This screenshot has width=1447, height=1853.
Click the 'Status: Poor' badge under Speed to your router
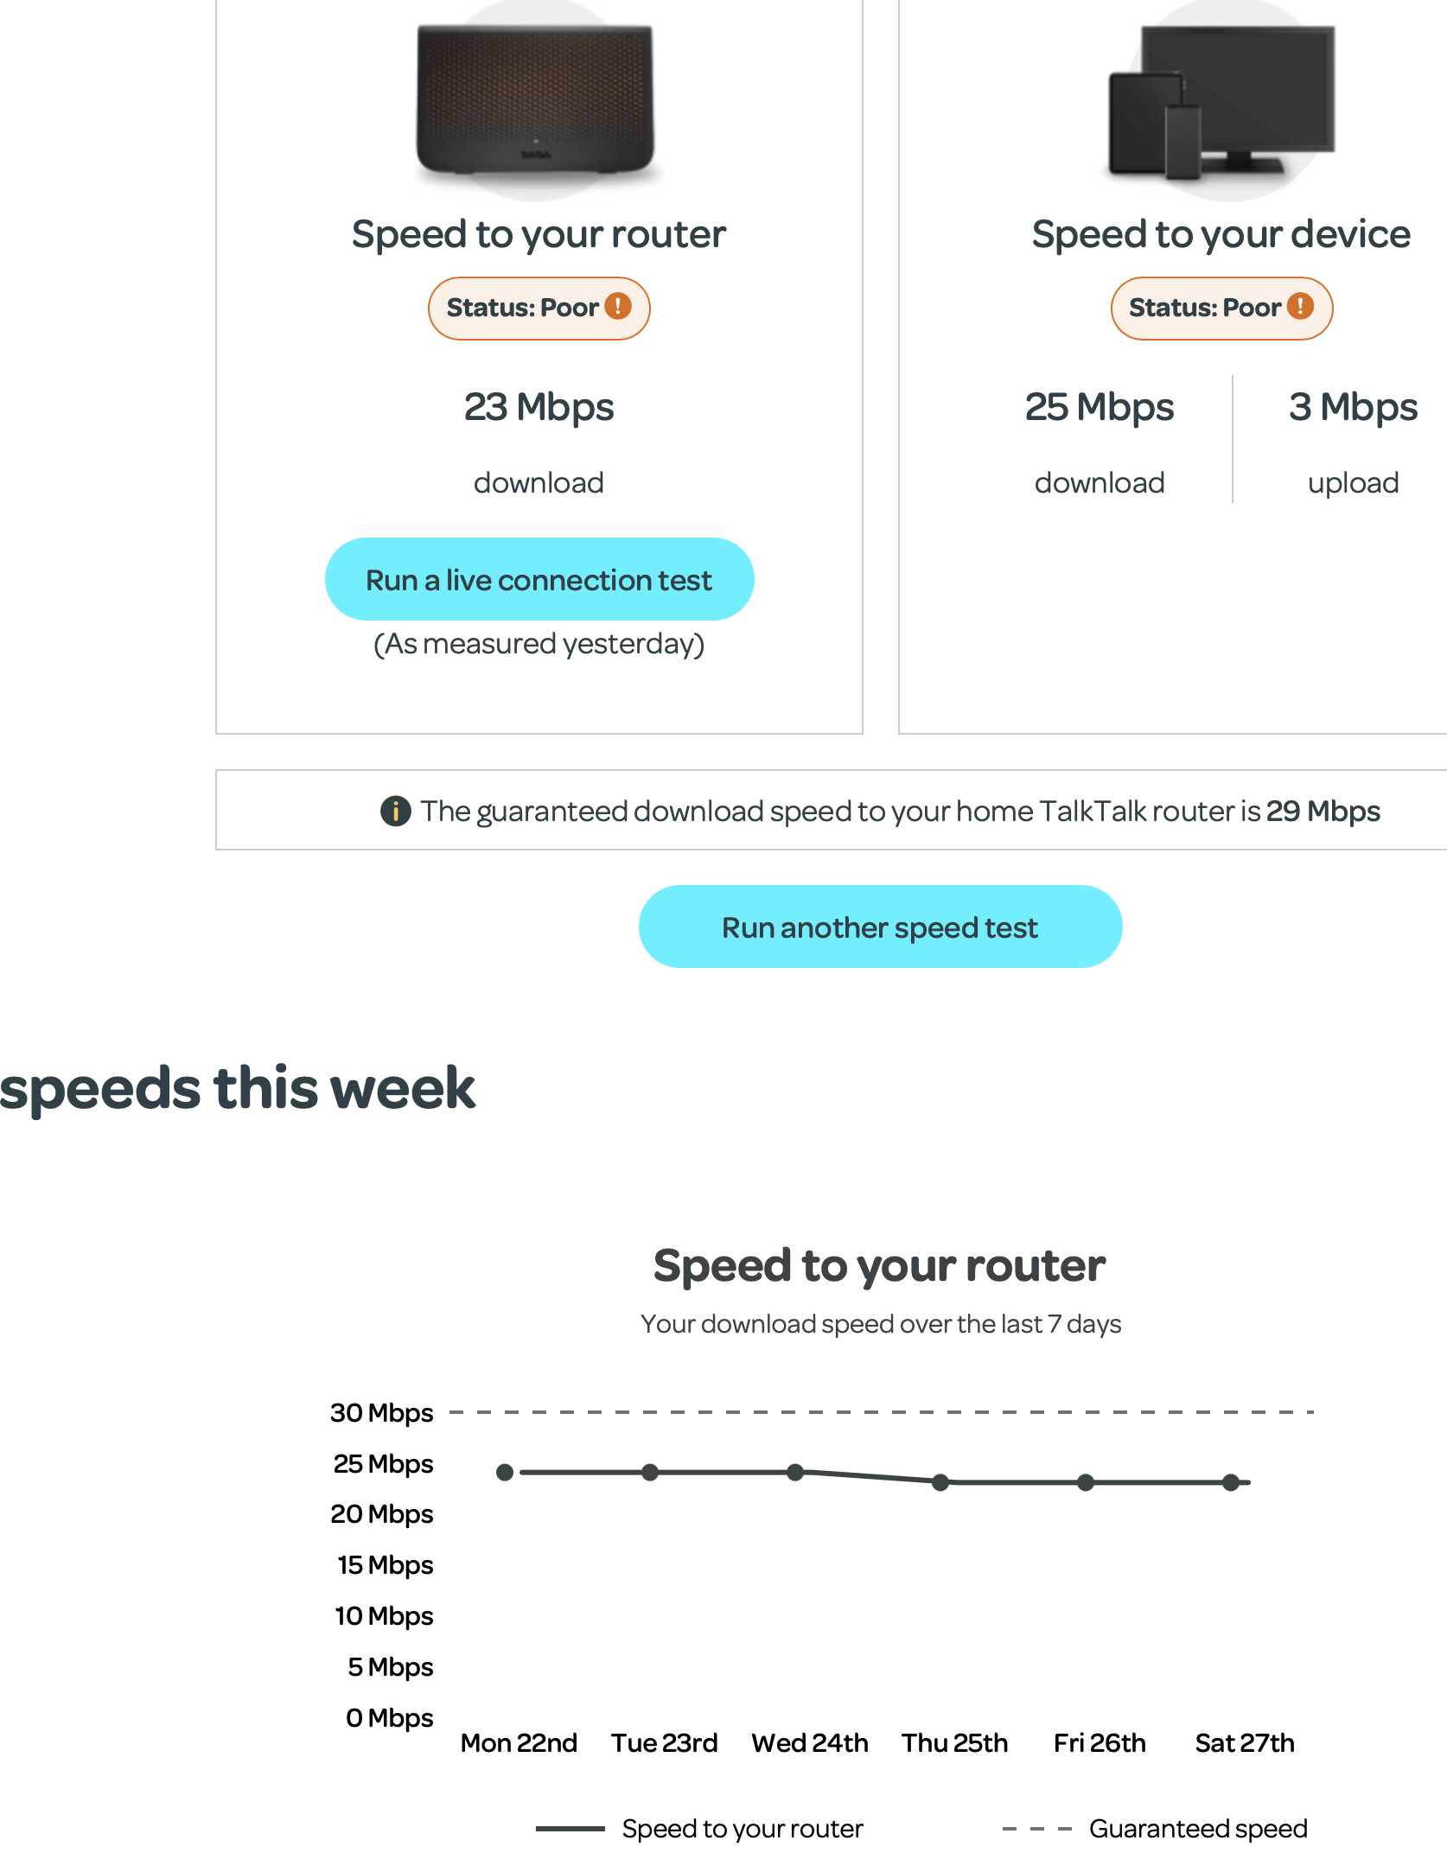click(539, 308)
